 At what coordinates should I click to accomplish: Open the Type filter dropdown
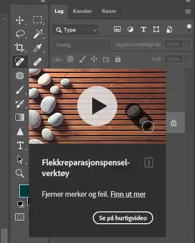pos(76,30)
